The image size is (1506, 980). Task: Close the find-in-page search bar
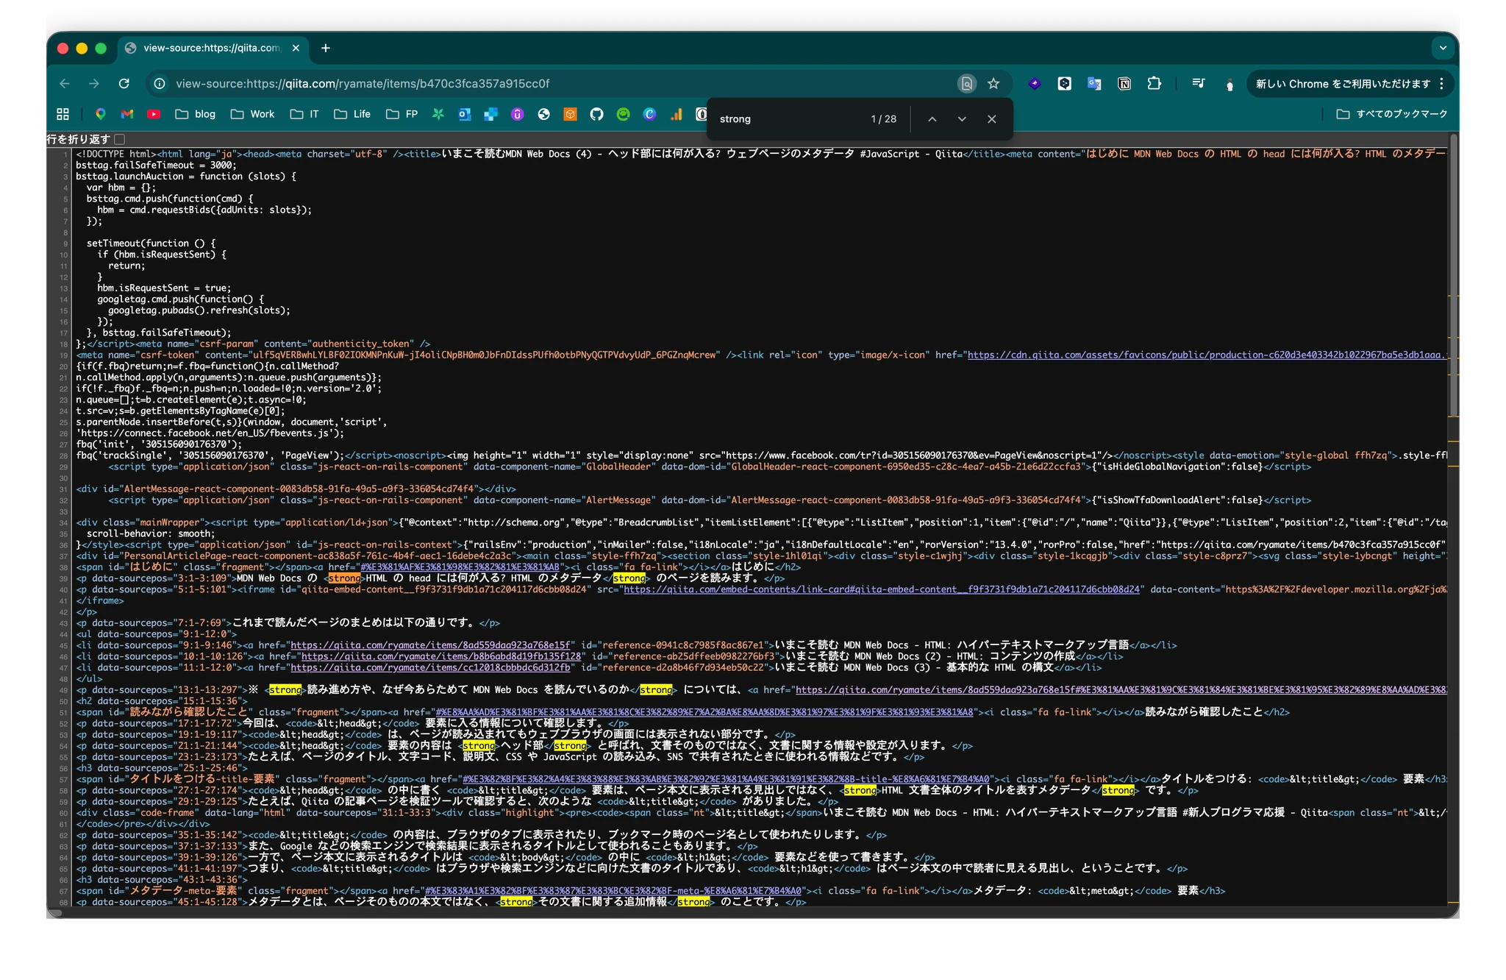991,119
